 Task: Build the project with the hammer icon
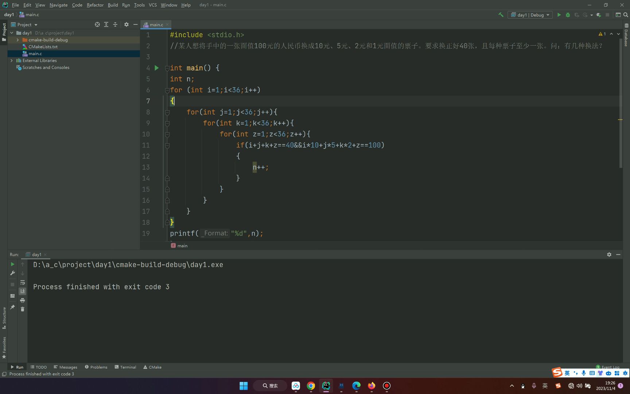coord(501,15)
